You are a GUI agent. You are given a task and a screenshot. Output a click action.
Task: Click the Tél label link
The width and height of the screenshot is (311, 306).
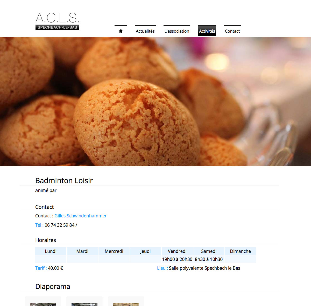pos(39,225)
